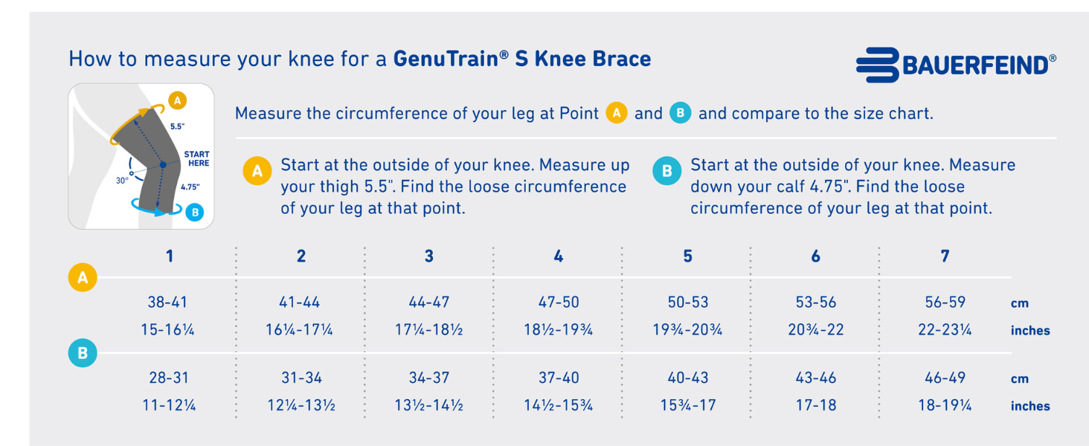Open the knee measurement diagram image
Image resolution: width=1089 pixels, height=446 pixels.
141,156
